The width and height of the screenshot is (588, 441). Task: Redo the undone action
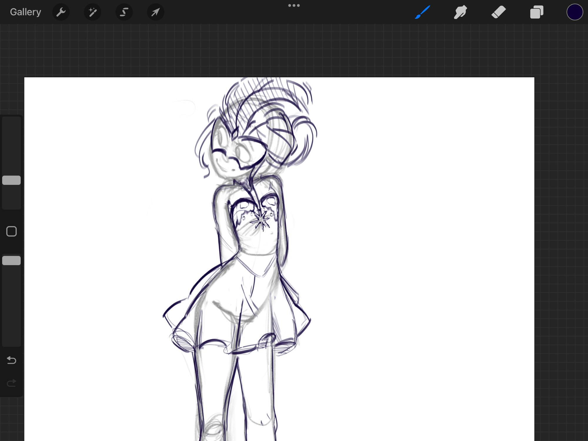click(11, 383)
